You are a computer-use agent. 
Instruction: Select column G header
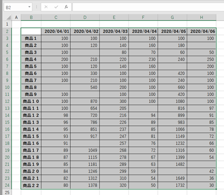(x=172, y=17)
